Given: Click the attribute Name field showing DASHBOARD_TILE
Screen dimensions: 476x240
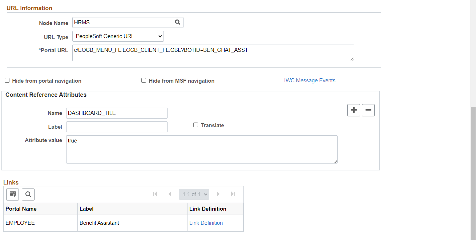Looking at the screenshot, I should (x=116, y=113).
